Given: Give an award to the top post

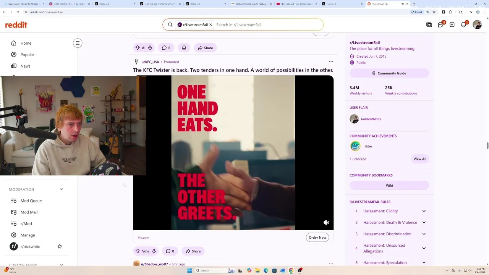Looking at the screenshot, I should 184,48.
